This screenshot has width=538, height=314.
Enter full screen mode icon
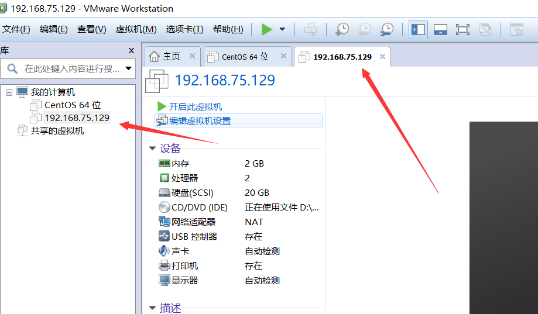pyautogui.click(x=462, y=29)
